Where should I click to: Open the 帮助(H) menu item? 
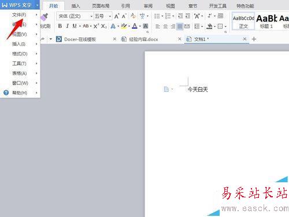[x=20, y=93]
